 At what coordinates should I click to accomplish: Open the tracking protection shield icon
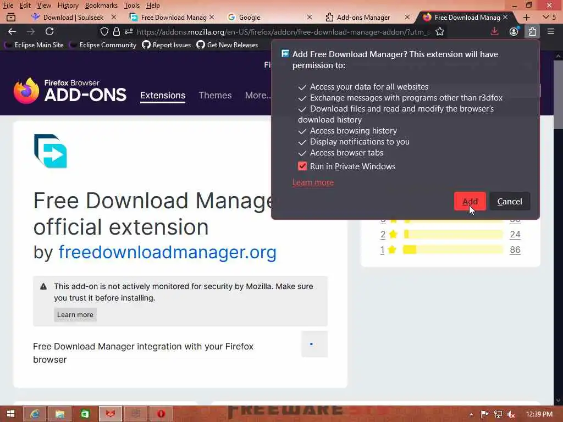[x=104, y=31]
